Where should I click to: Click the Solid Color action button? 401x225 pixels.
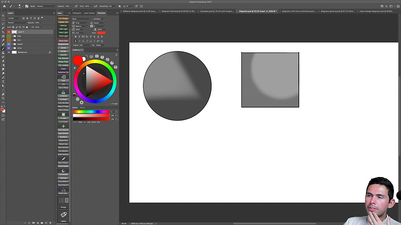pyautogui.click(x=64, y=40)
